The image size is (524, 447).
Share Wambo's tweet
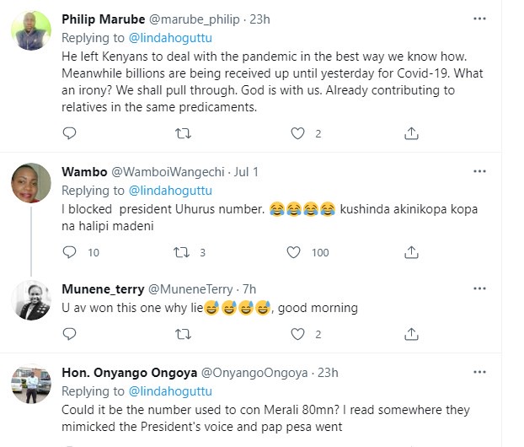point(412,252)
